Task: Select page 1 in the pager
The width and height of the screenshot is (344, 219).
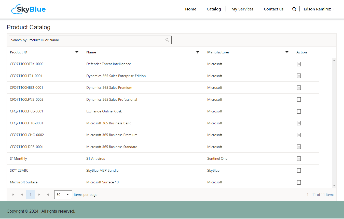Action: [31, 195]
